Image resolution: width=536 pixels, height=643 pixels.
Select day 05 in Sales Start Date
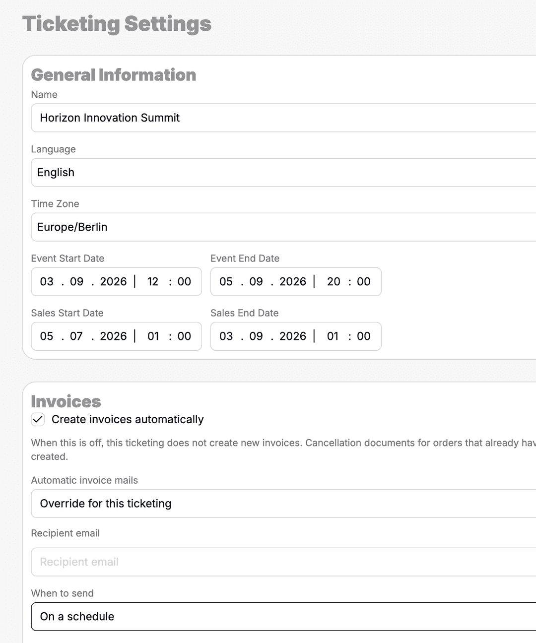[47, 336]
